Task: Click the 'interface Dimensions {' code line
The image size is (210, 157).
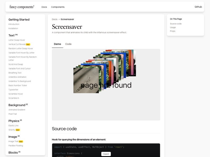Action: click(68, 153)
